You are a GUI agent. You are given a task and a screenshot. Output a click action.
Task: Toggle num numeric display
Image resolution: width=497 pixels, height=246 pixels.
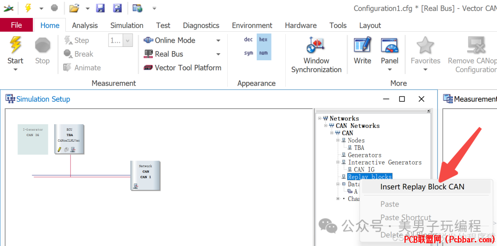(x=263, y=53)
